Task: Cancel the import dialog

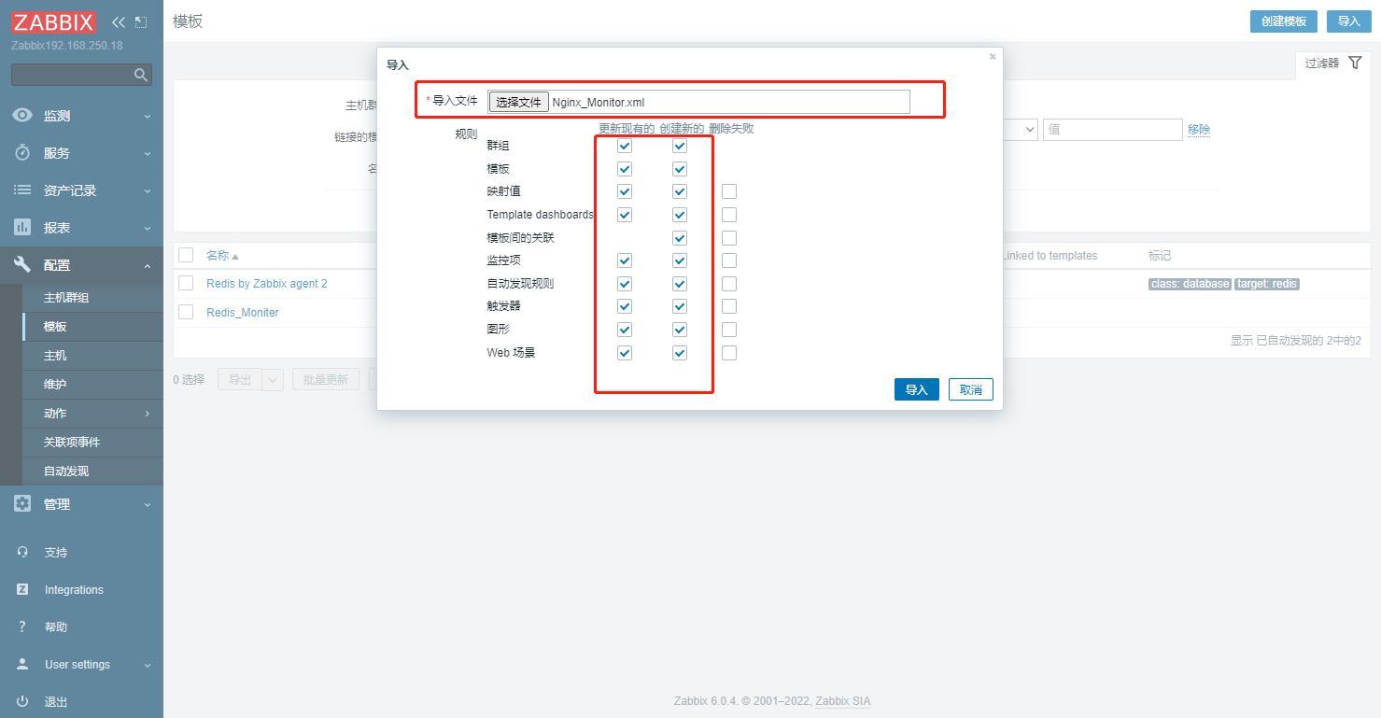Action: click(971, 389)
